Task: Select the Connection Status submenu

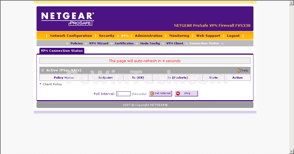Action: [204, 43]
